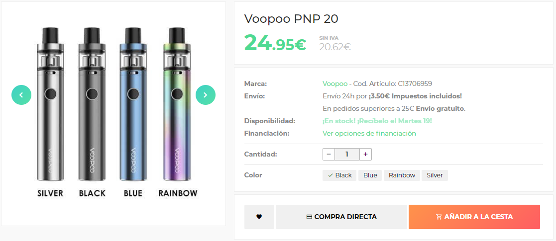Open the Voopoo brand link

pyautogui.click(x=335, y=84)
